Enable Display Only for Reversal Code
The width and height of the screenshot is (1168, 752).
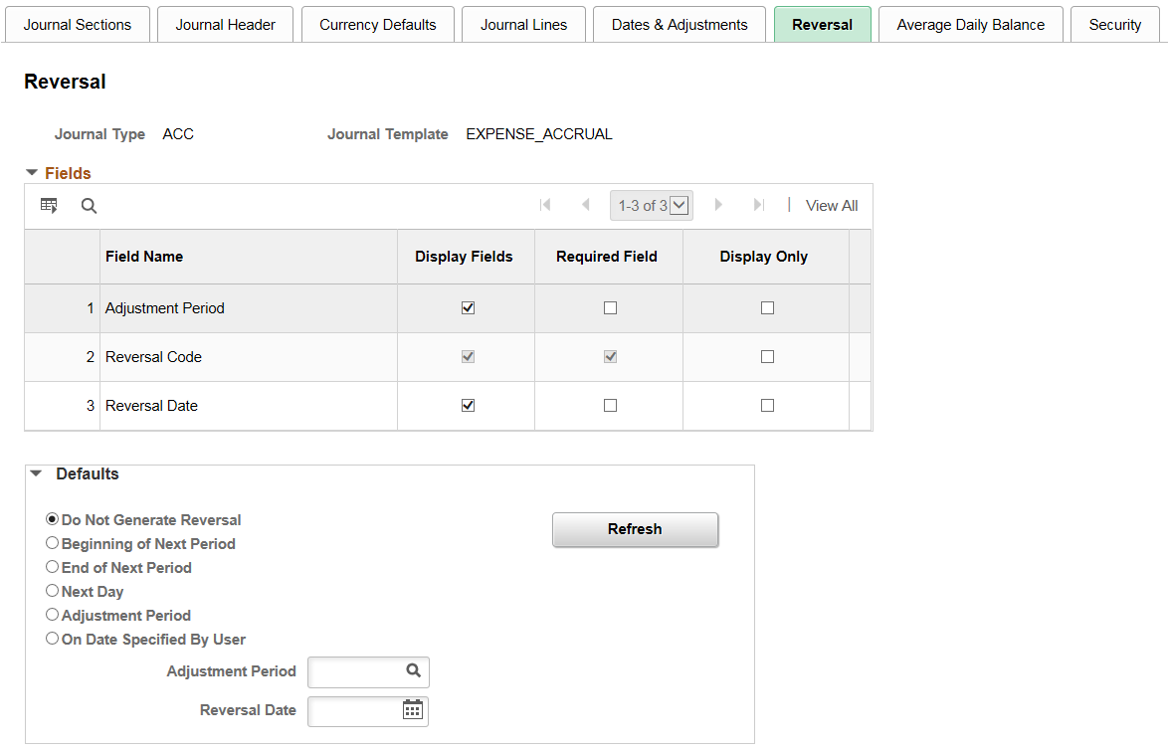click(767, 357)
